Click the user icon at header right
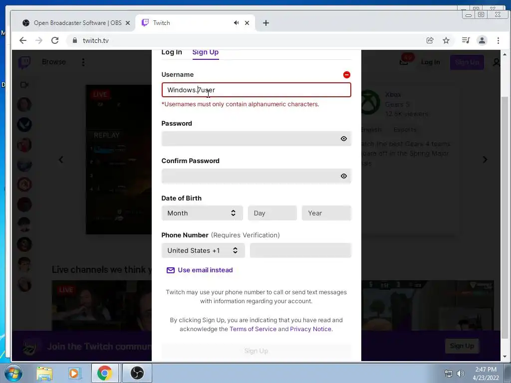 coord(497,62)
